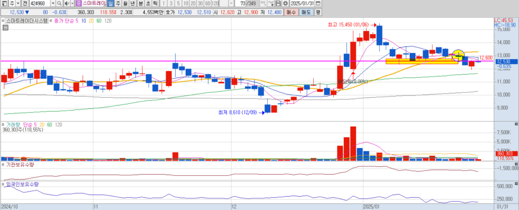Click the chart compare icon
Screen dimensions: 519x210
coord(263,4)
